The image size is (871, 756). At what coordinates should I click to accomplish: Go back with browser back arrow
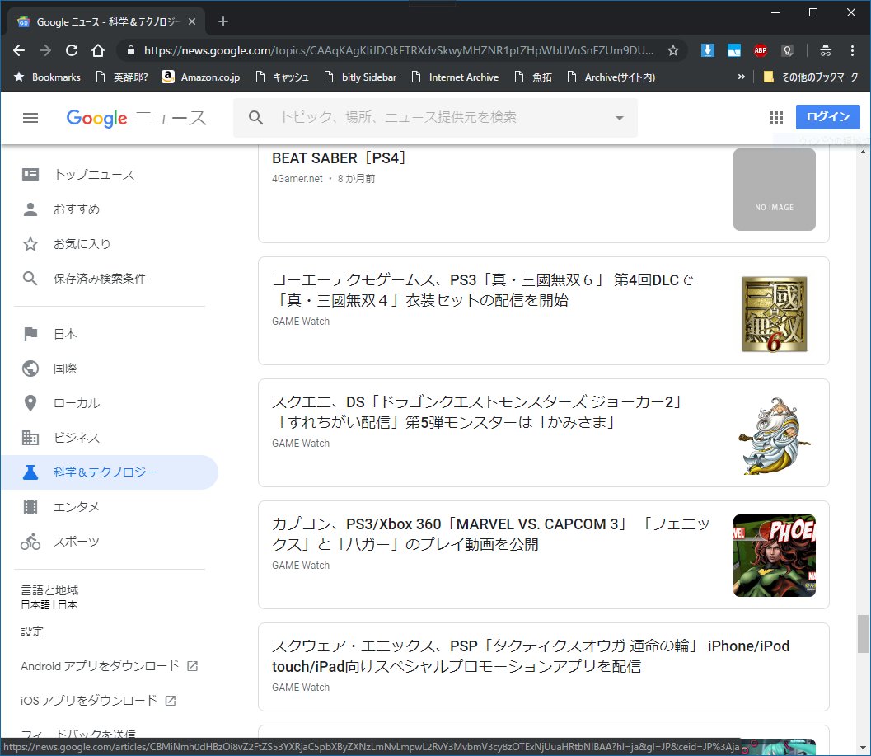[x=19, y=50]
